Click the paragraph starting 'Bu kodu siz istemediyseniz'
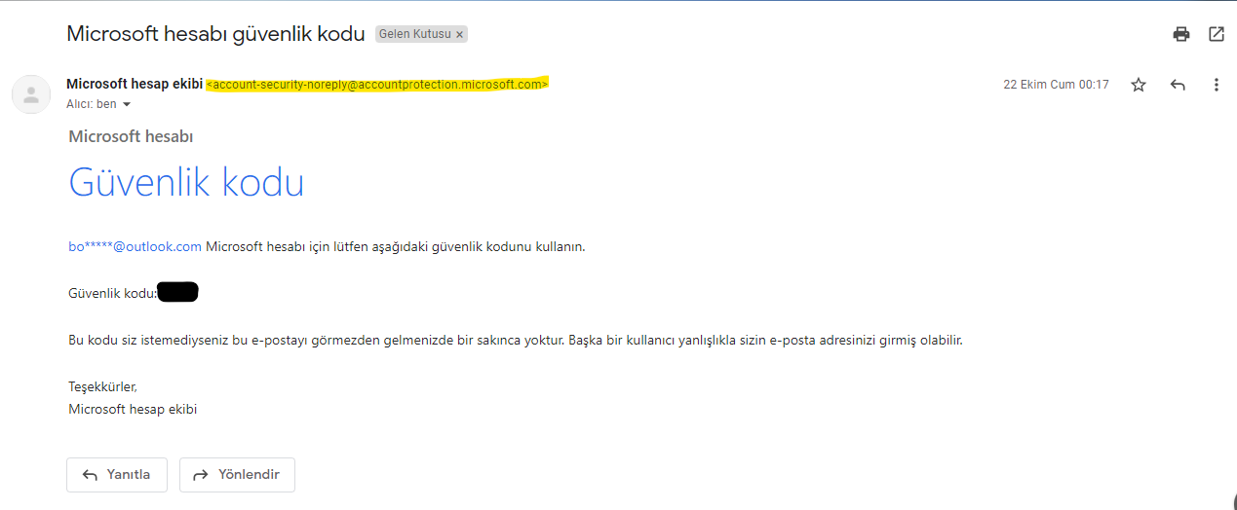The image size is (1237, 510). (x=516, y=341)
